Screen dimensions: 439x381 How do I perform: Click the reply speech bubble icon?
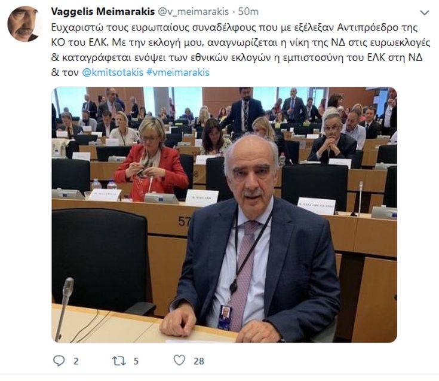click(59, 361)
